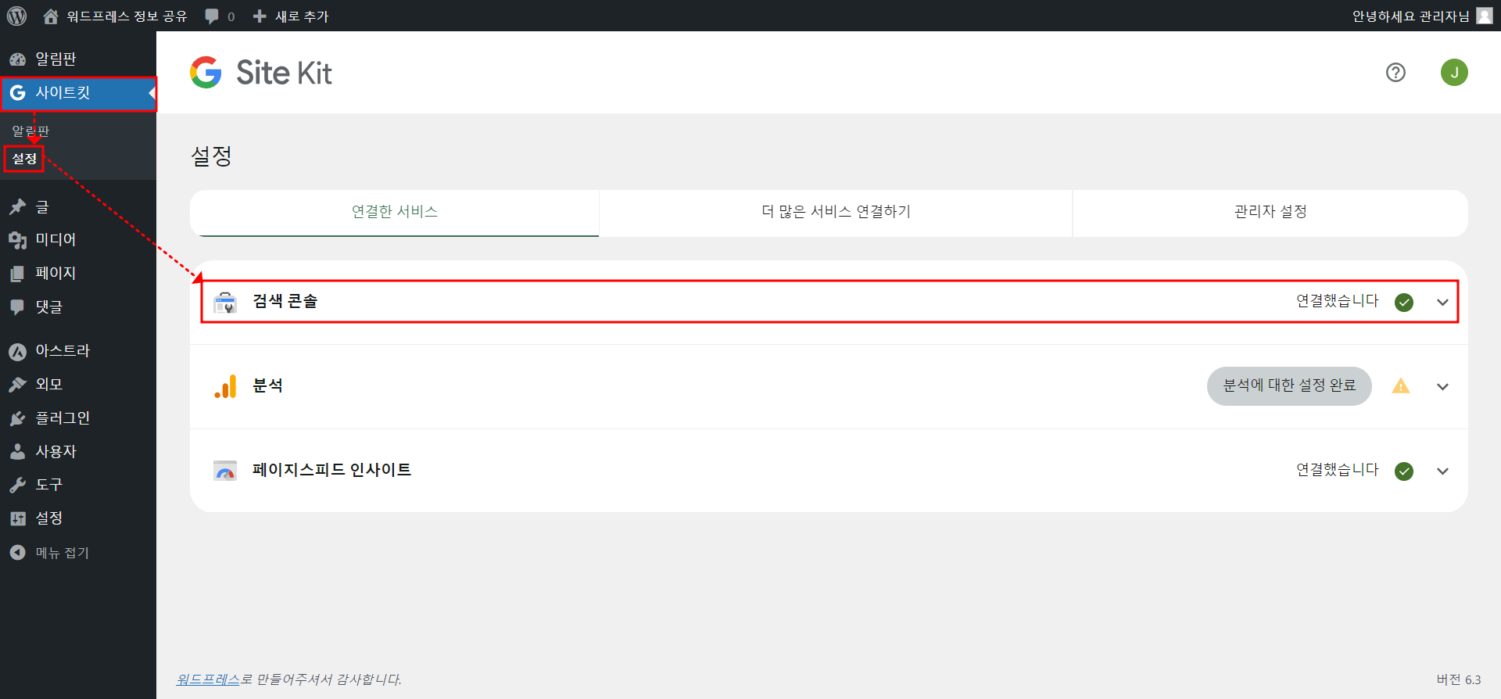Screen dimensions: 1501x699
Task: Click the 사용자 user icon
Action: click(17, 452)
